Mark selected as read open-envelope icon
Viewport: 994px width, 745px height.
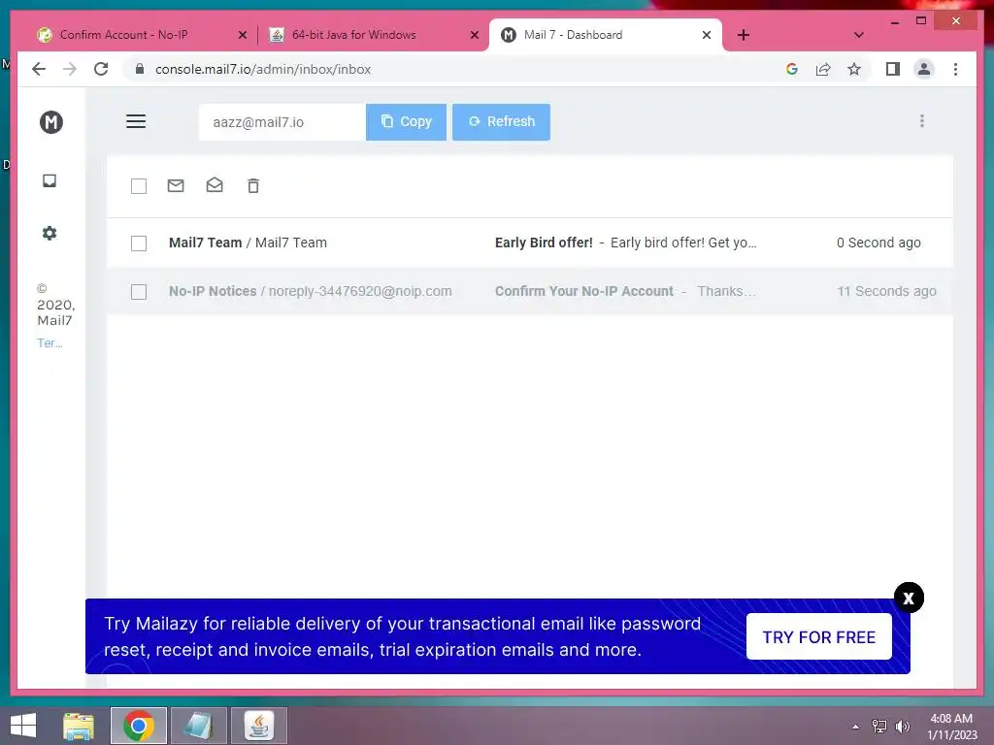click(x=215, y=185)
